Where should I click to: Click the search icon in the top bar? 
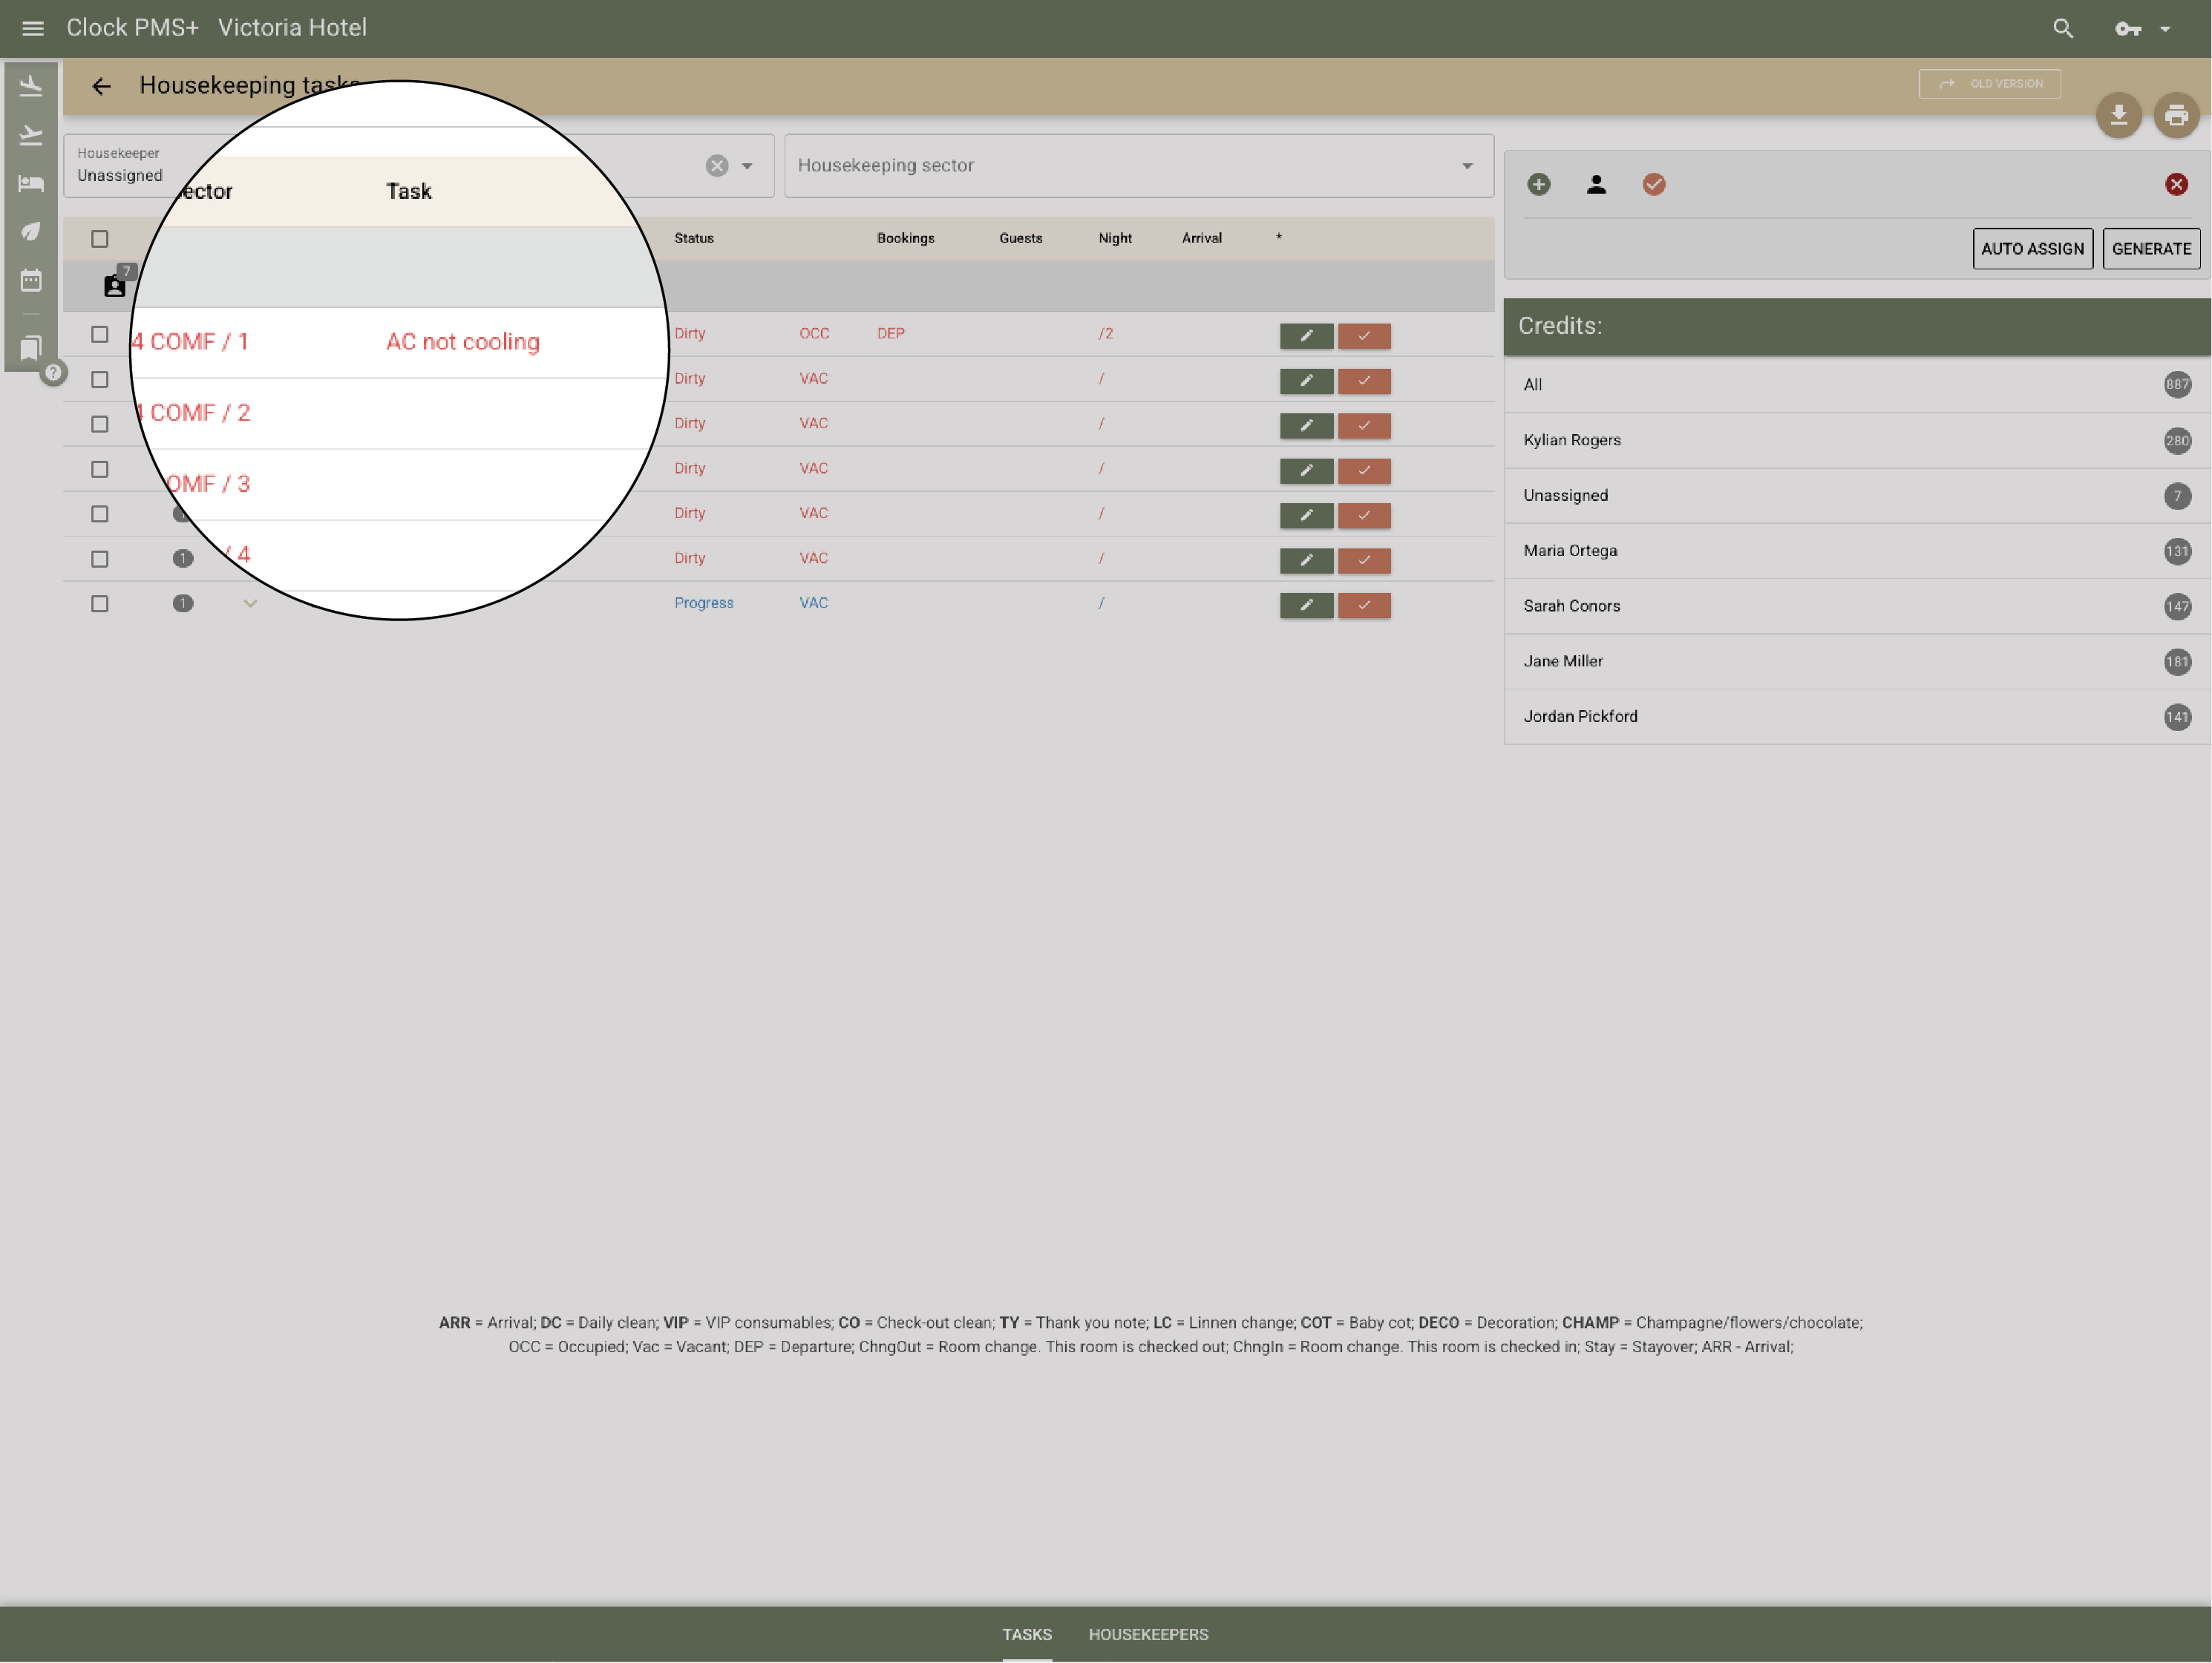point(2063,28)
